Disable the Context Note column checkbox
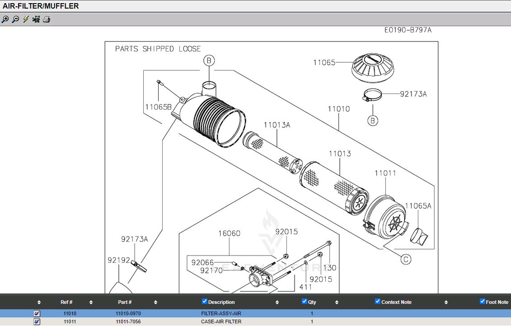 click(378, 301)
